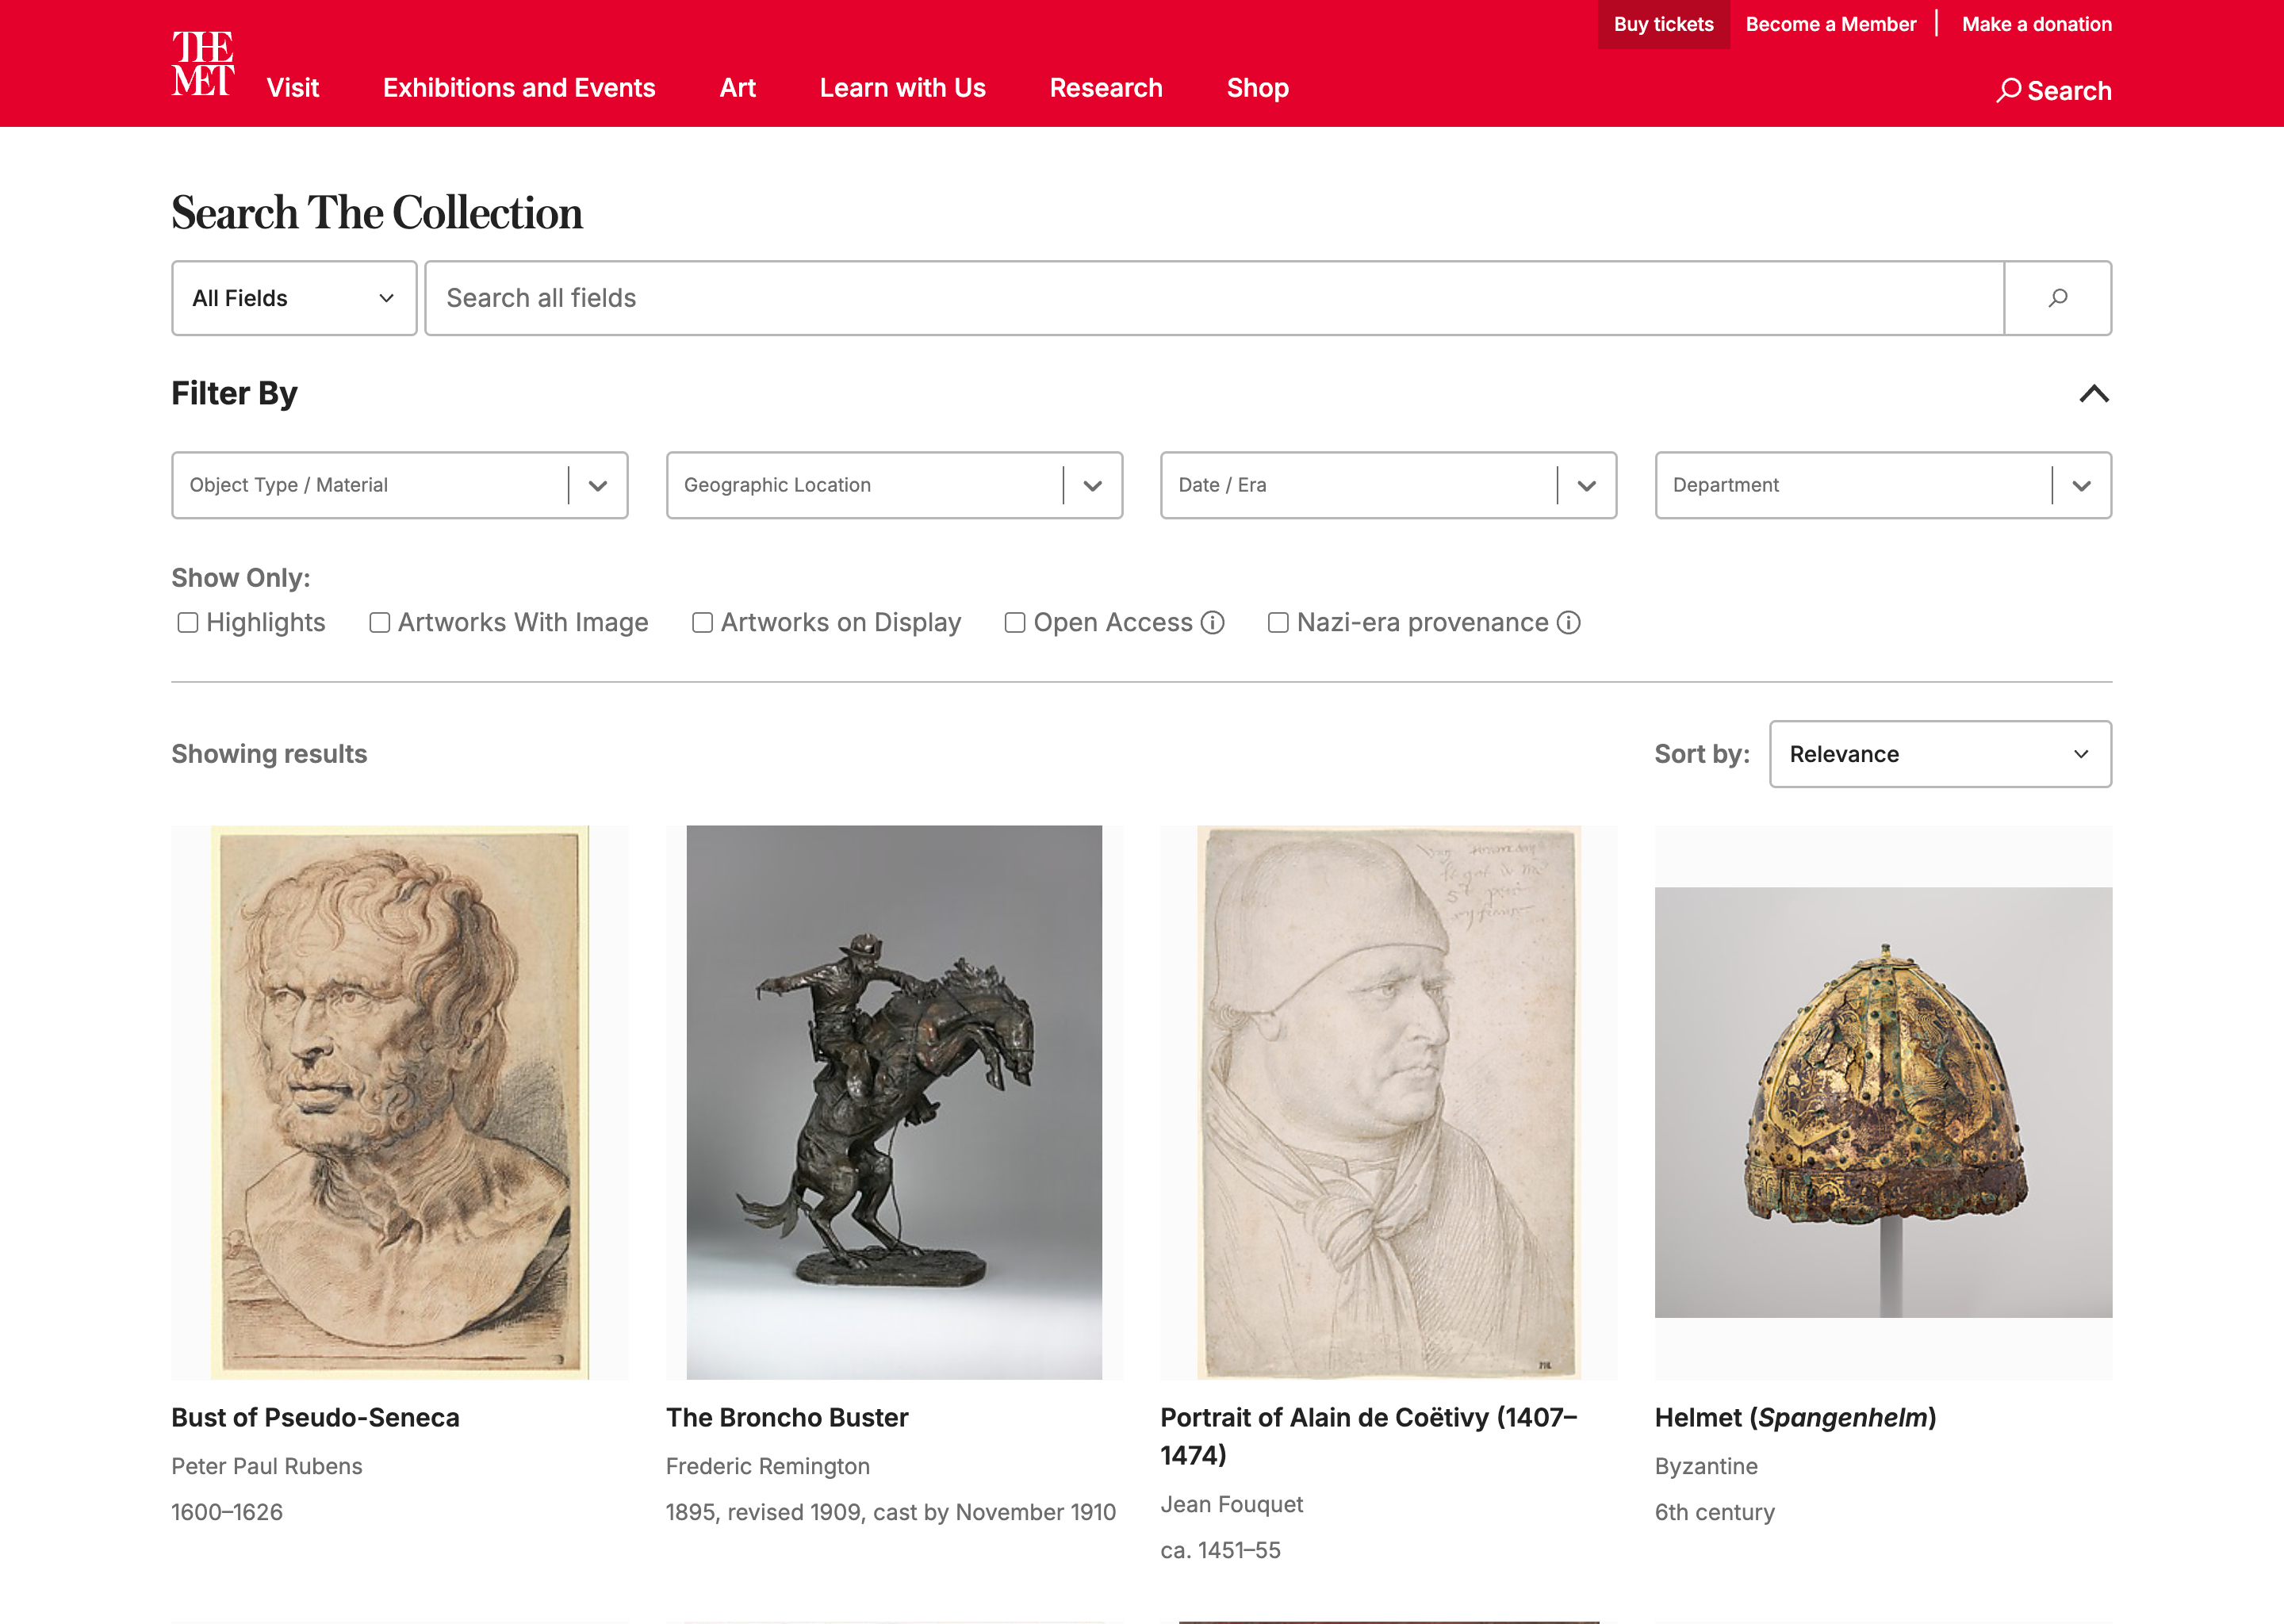Click the ca. 1451–55 date text

1221,1550
